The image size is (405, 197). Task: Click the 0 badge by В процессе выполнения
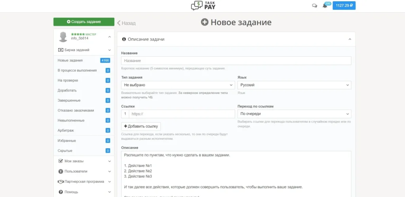108,71
